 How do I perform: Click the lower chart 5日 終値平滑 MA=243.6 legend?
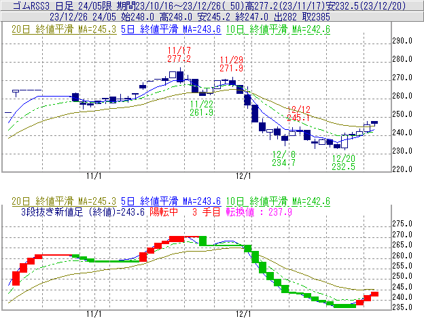(x=171, y=201)
